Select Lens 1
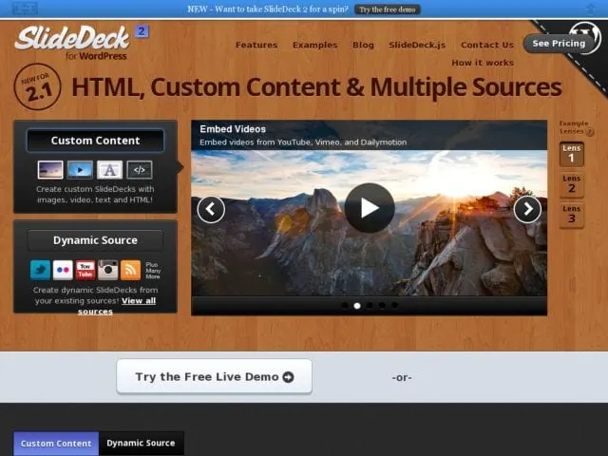Screen dimensions: 608x456 [x=572, y=154]
